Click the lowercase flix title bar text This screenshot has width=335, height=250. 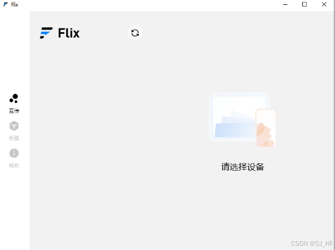coord(15,4)
